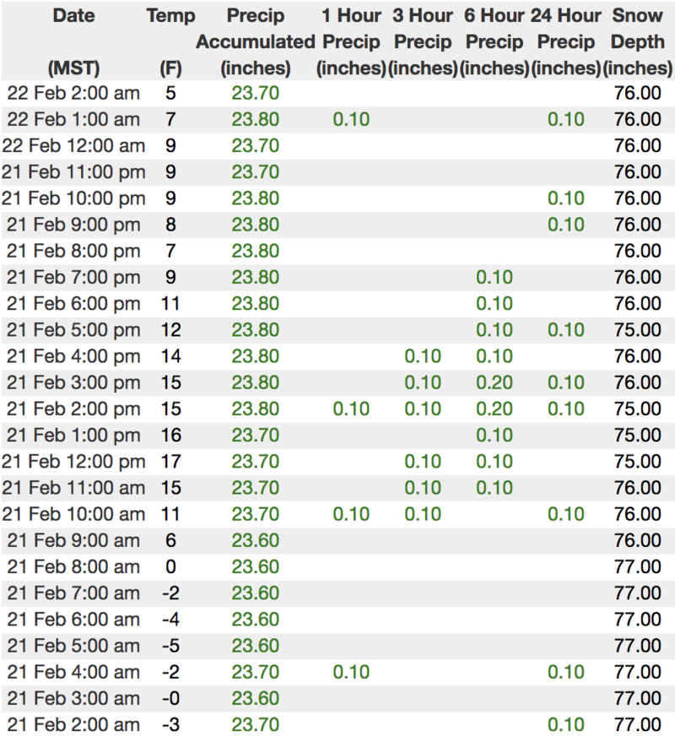Image resolution: width=675 pixels, height=737 pixels.
Task: Click the Temp column header
Action: (171, 16)
